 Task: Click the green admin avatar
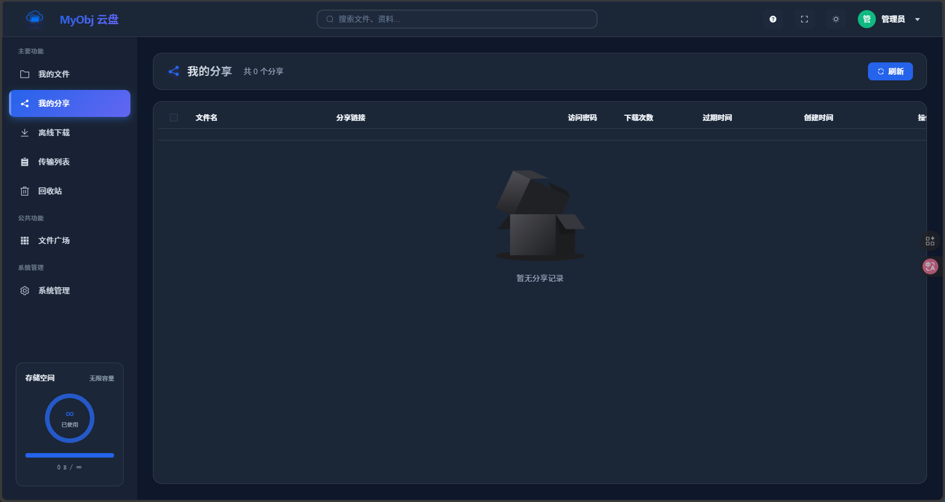[866, 19]
